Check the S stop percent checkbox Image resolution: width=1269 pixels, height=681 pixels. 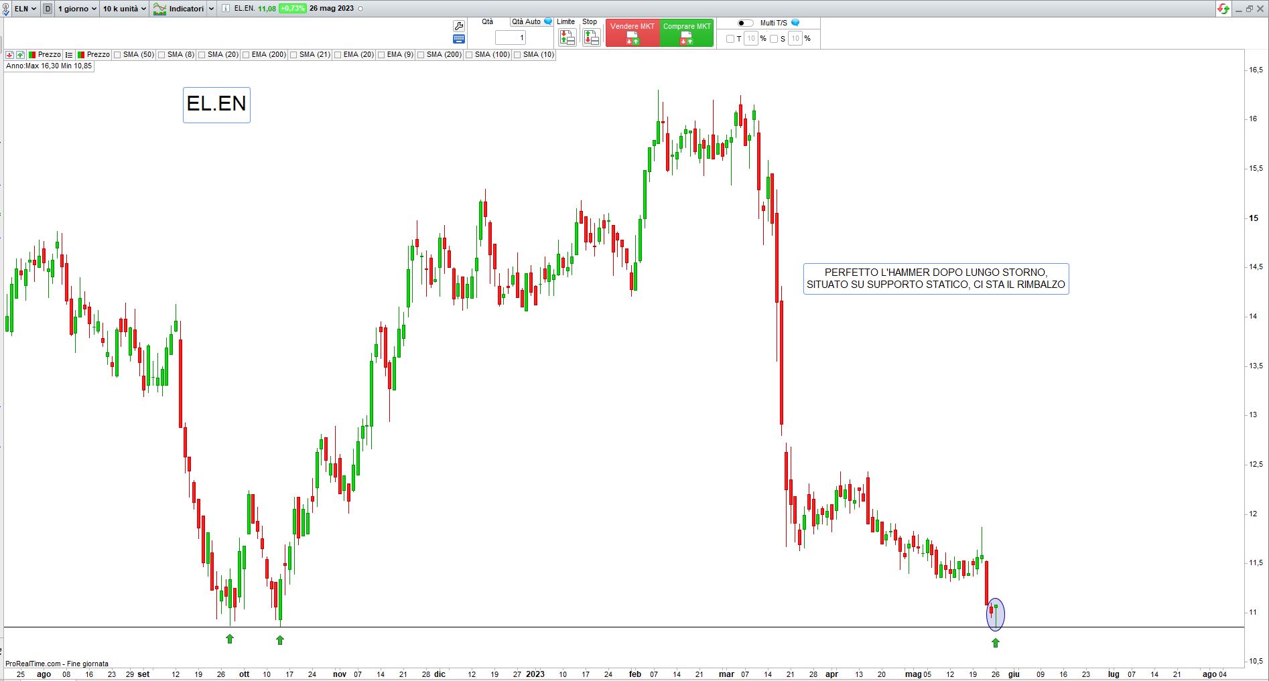click(x=774, y=39)
